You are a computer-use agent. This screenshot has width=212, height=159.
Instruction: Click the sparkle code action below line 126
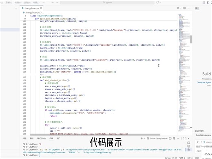pyautogui.click(x=42, y=75)
